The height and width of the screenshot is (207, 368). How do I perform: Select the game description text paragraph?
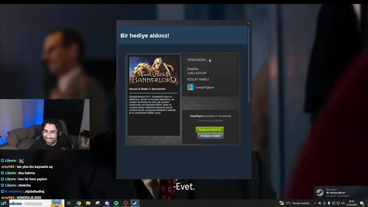152,105
